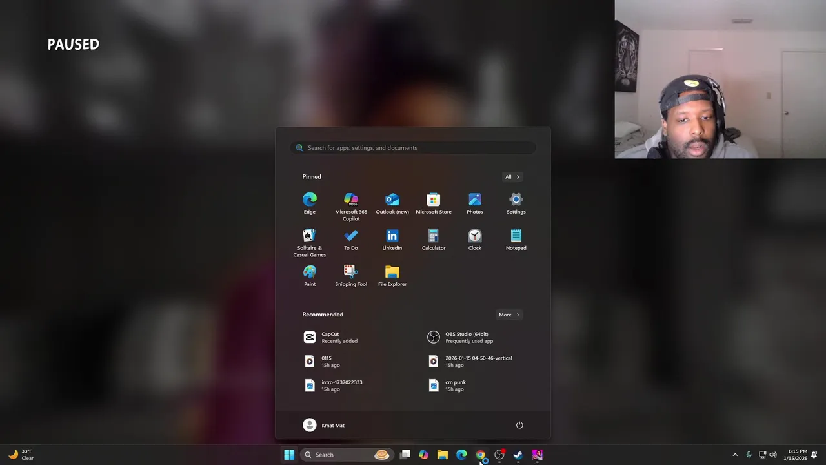Launch Microsoft 365 Copilot pinned app

(x=351, y=207)
